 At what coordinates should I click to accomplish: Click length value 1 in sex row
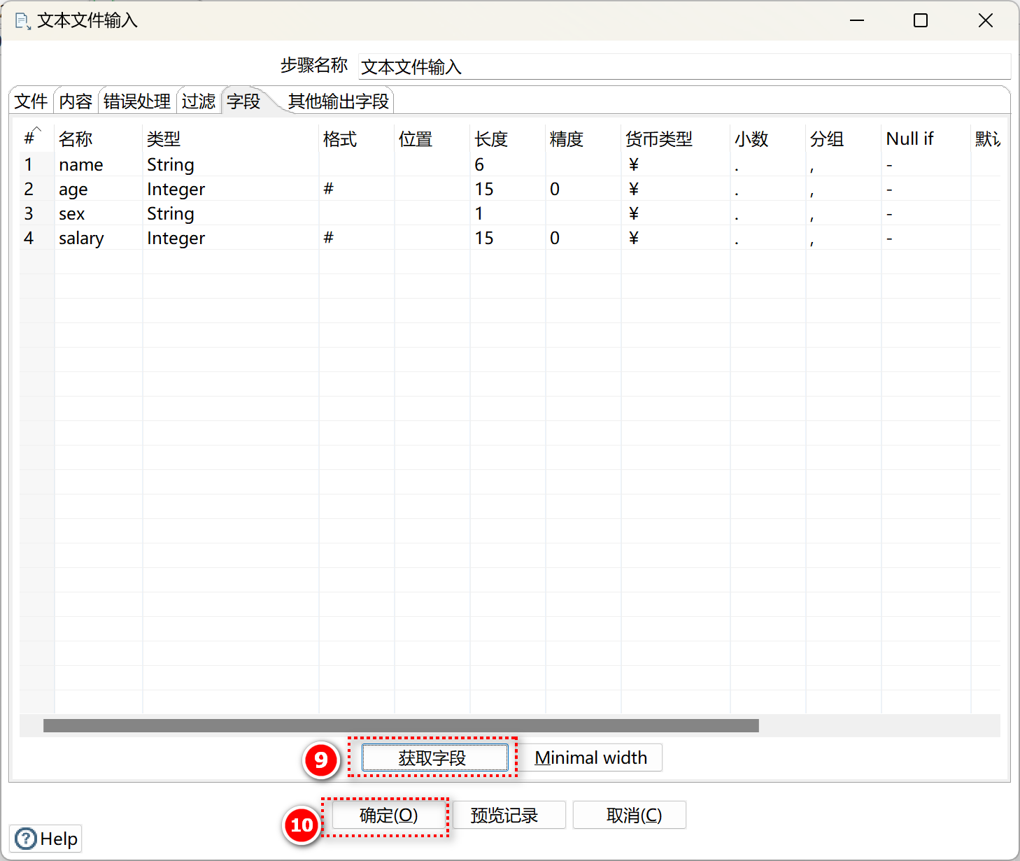508,213
